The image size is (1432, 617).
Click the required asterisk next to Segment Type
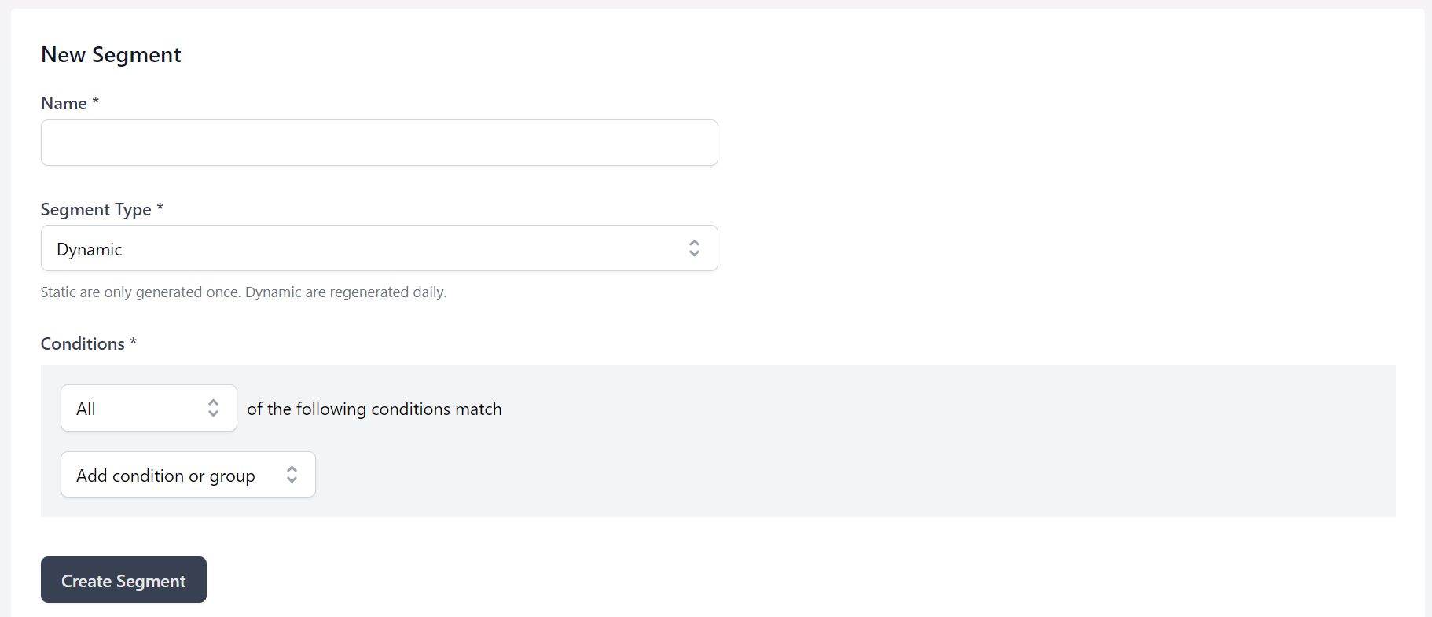coord(160,208)
